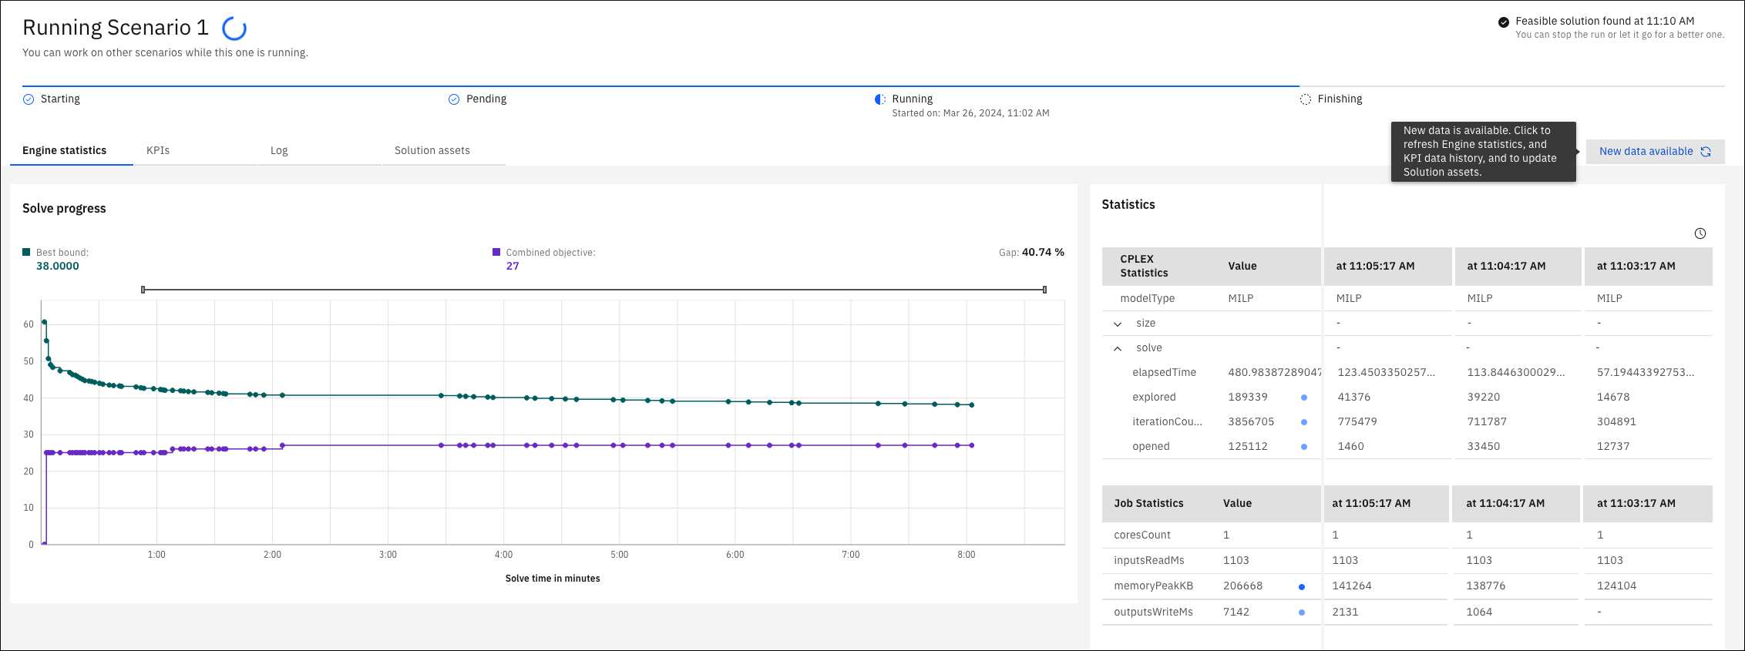This screenshot has height=651, width=1745.
Task: Click the Starting step checkmark icon
Action: coord(29,99)
